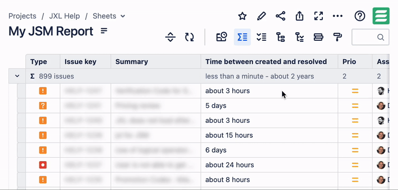Viewport: 398px width, 190px height.
Task: Open the Sheets dropdown
Action: (109, 16)
